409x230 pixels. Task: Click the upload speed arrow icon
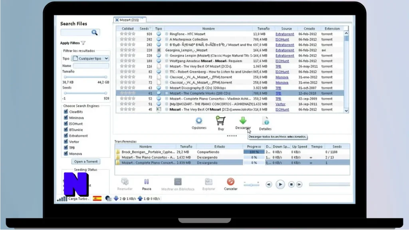(140, 199)
